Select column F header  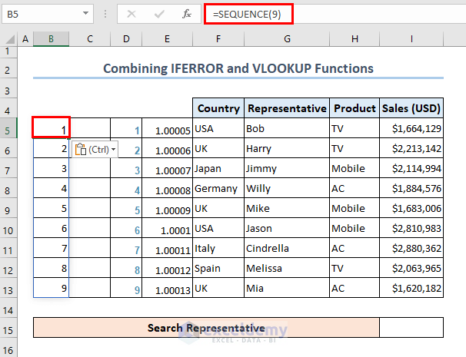[x=218, y=39]
